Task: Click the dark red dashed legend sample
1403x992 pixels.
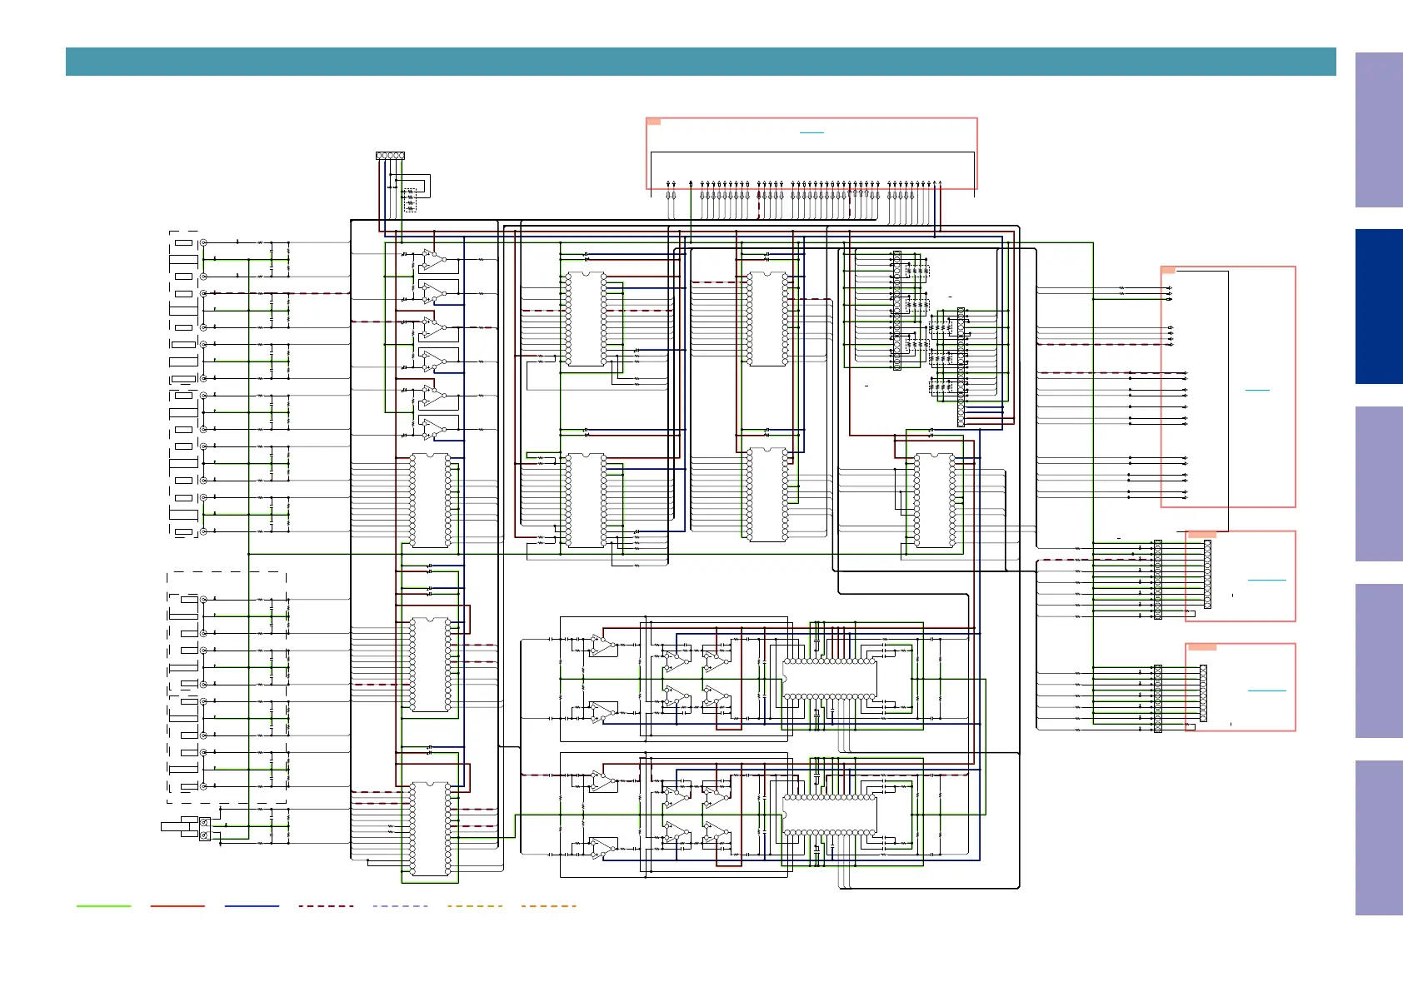Action: (326, 906)
